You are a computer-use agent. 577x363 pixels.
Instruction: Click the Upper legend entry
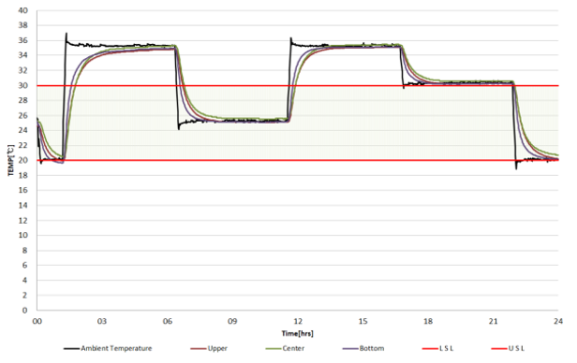pos(209,348)
